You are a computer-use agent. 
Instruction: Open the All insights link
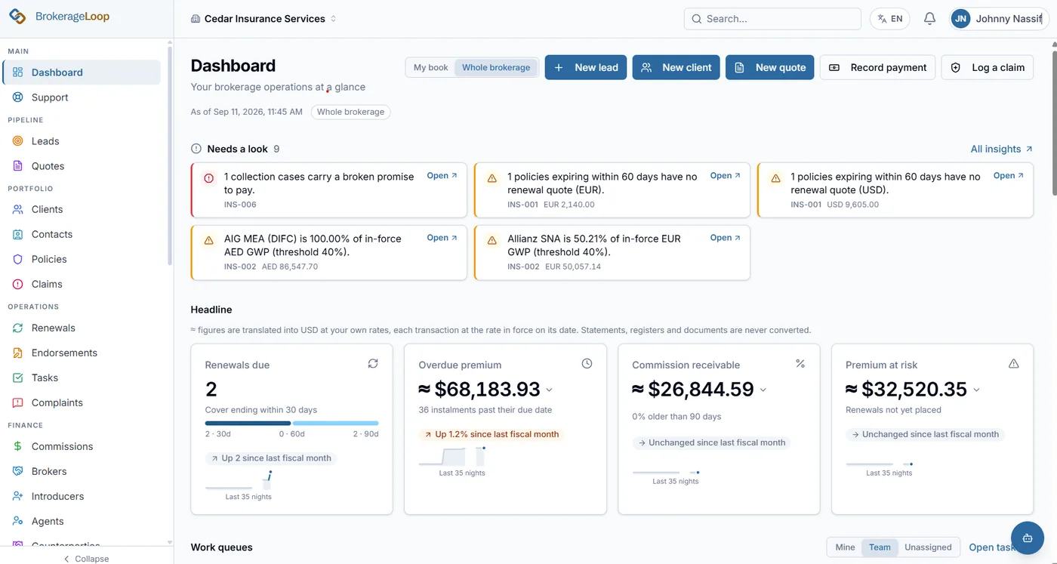pos(1002,149)
